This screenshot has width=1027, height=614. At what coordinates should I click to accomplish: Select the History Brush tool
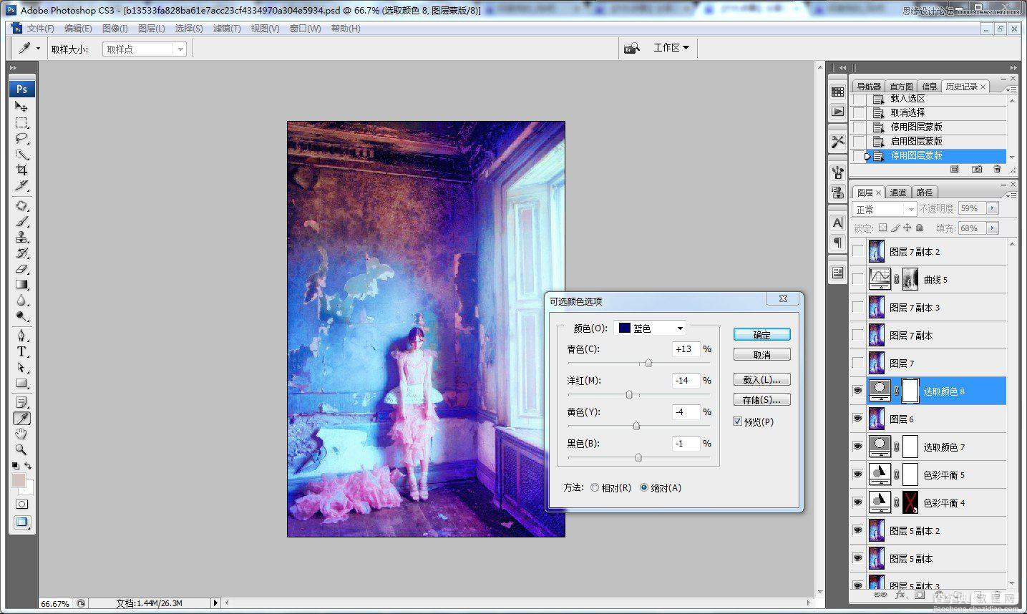tap(21, 253)
